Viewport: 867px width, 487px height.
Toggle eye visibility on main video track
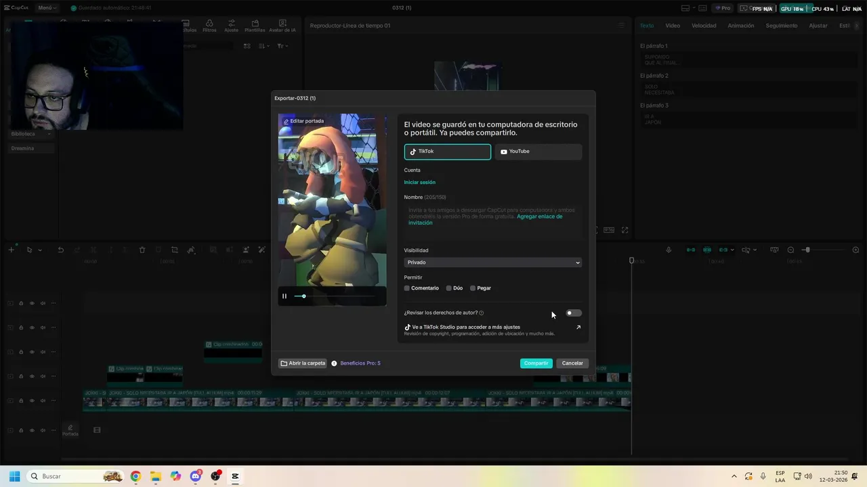pyautogui.click(x=32, y=400)
